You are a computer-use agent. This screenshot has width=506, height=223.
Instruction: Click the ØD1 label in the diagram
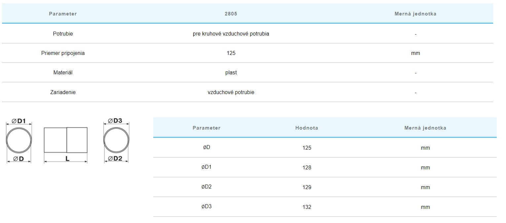[x=19, y=121]
